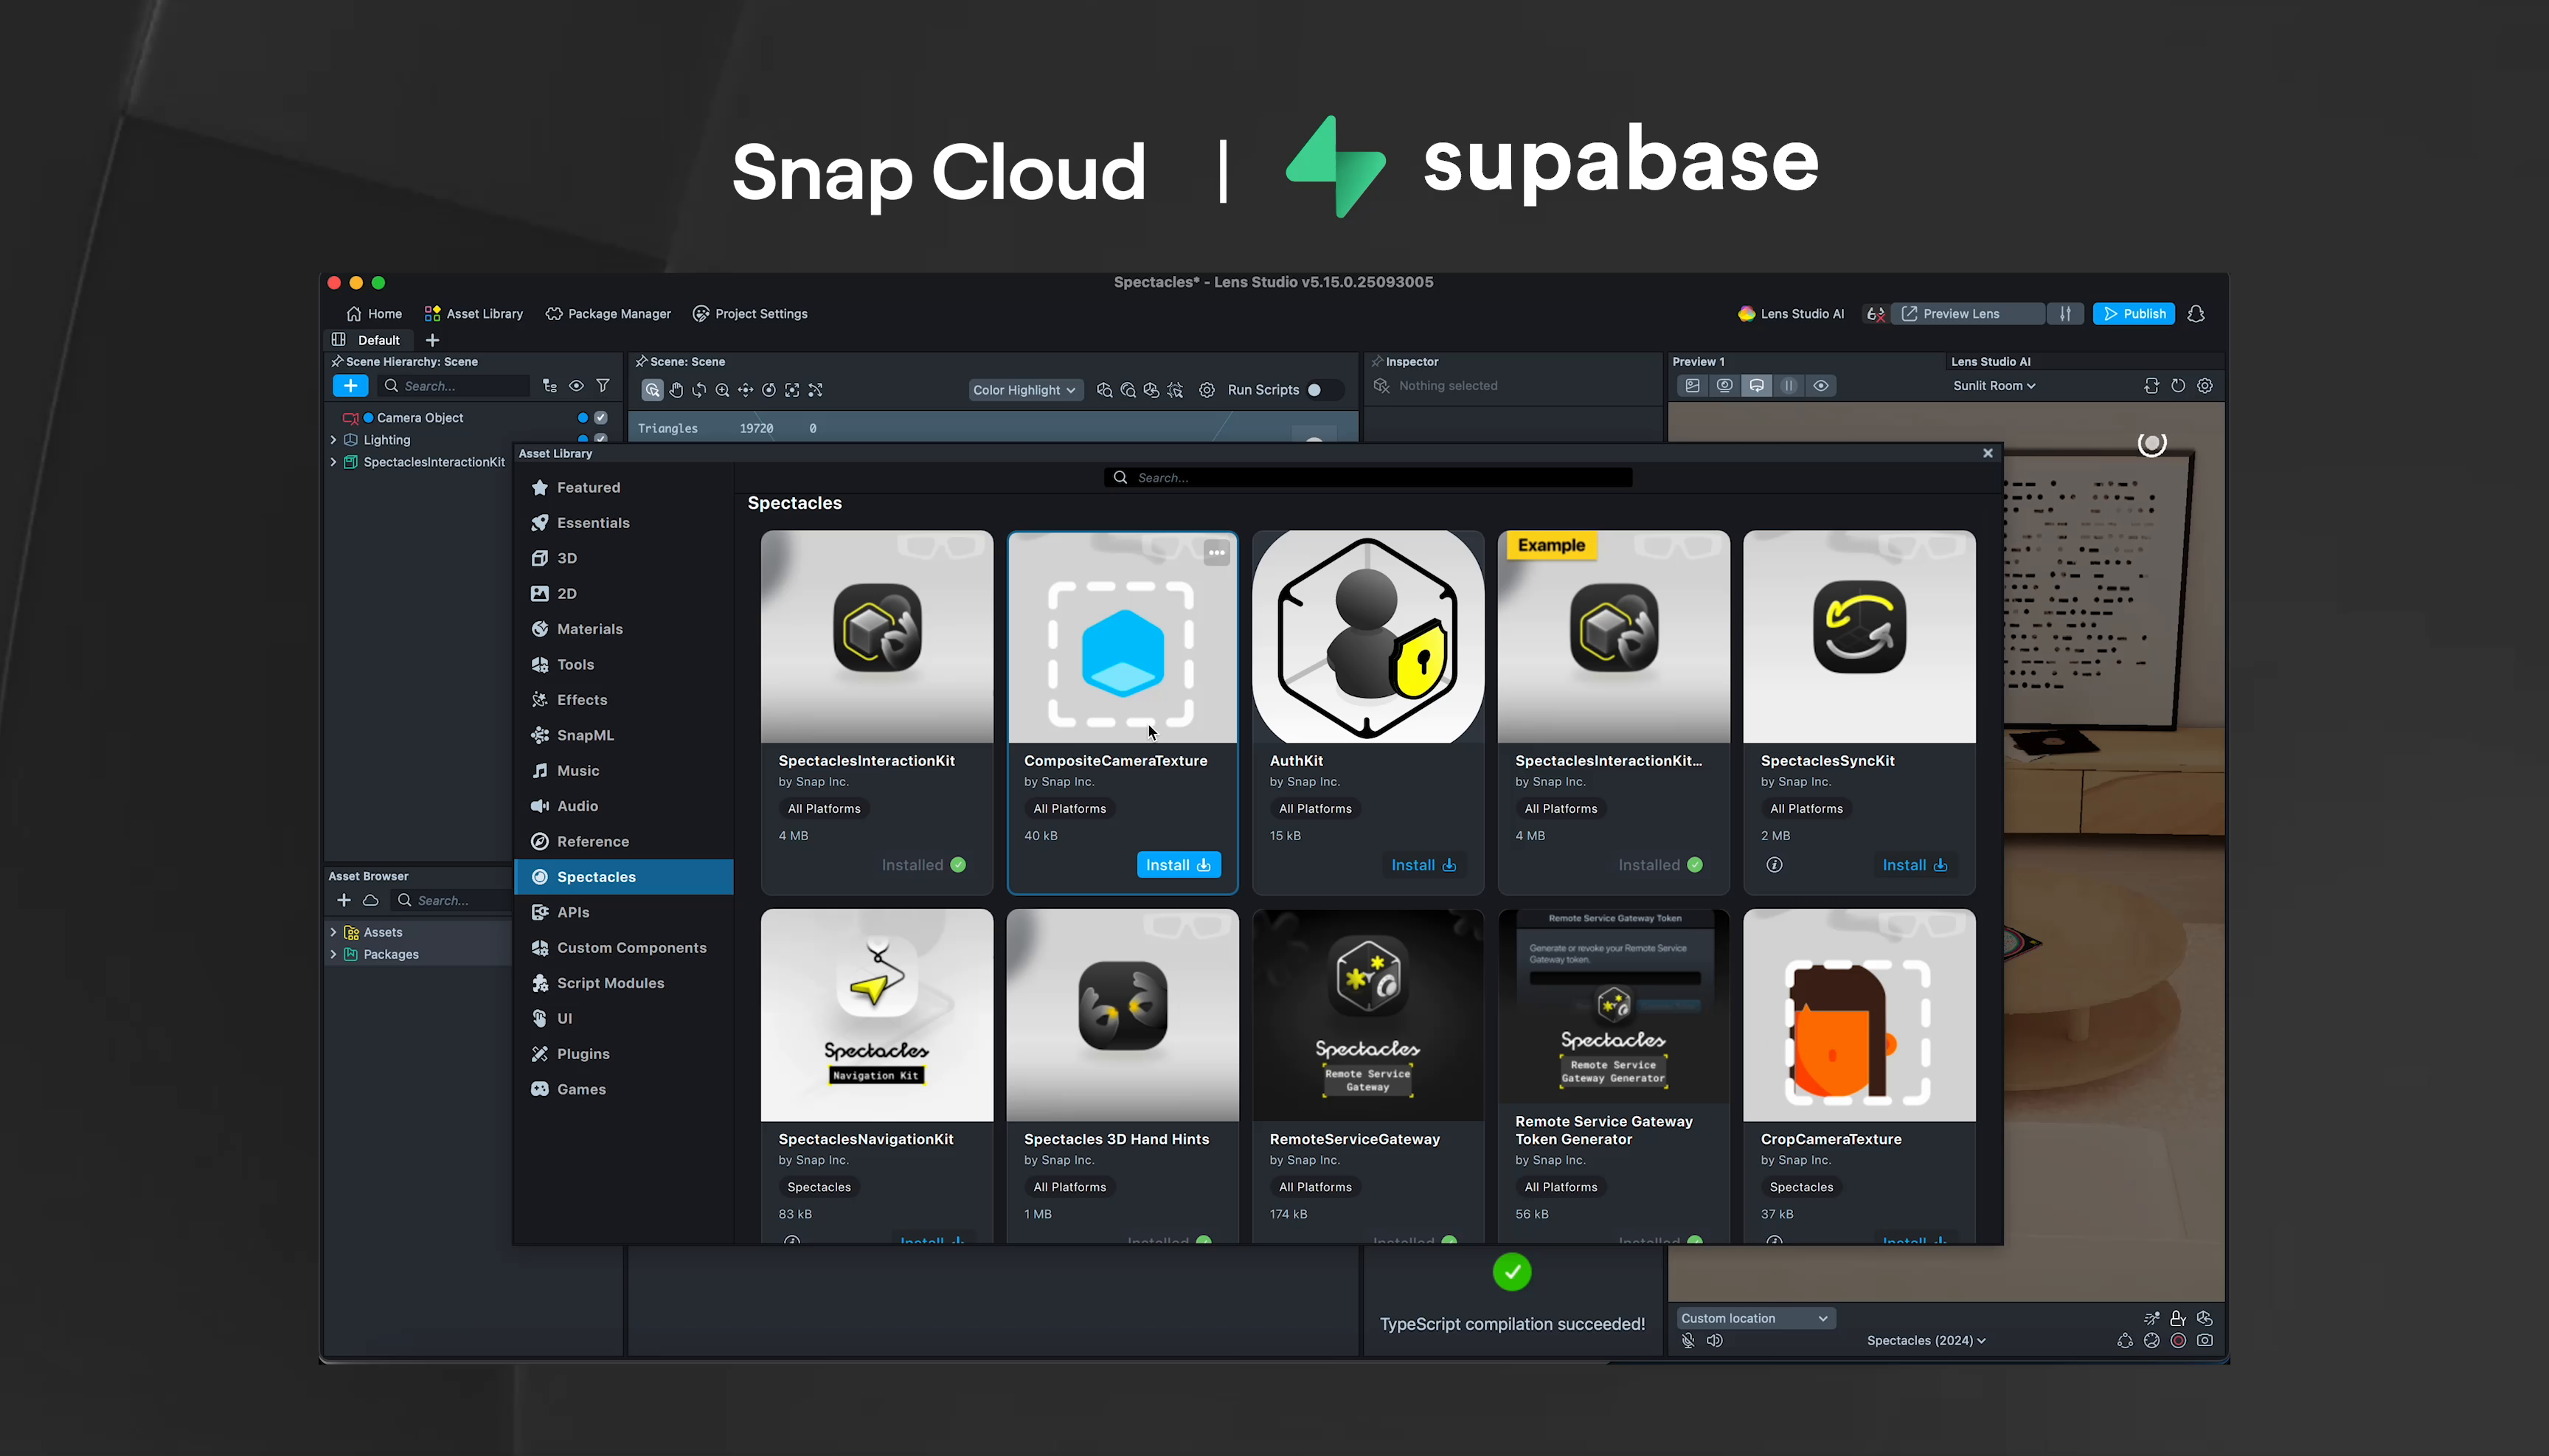2549x1456 pixels.
Task: Open the Preview panel settings gear
Action: pos(2205,386)
